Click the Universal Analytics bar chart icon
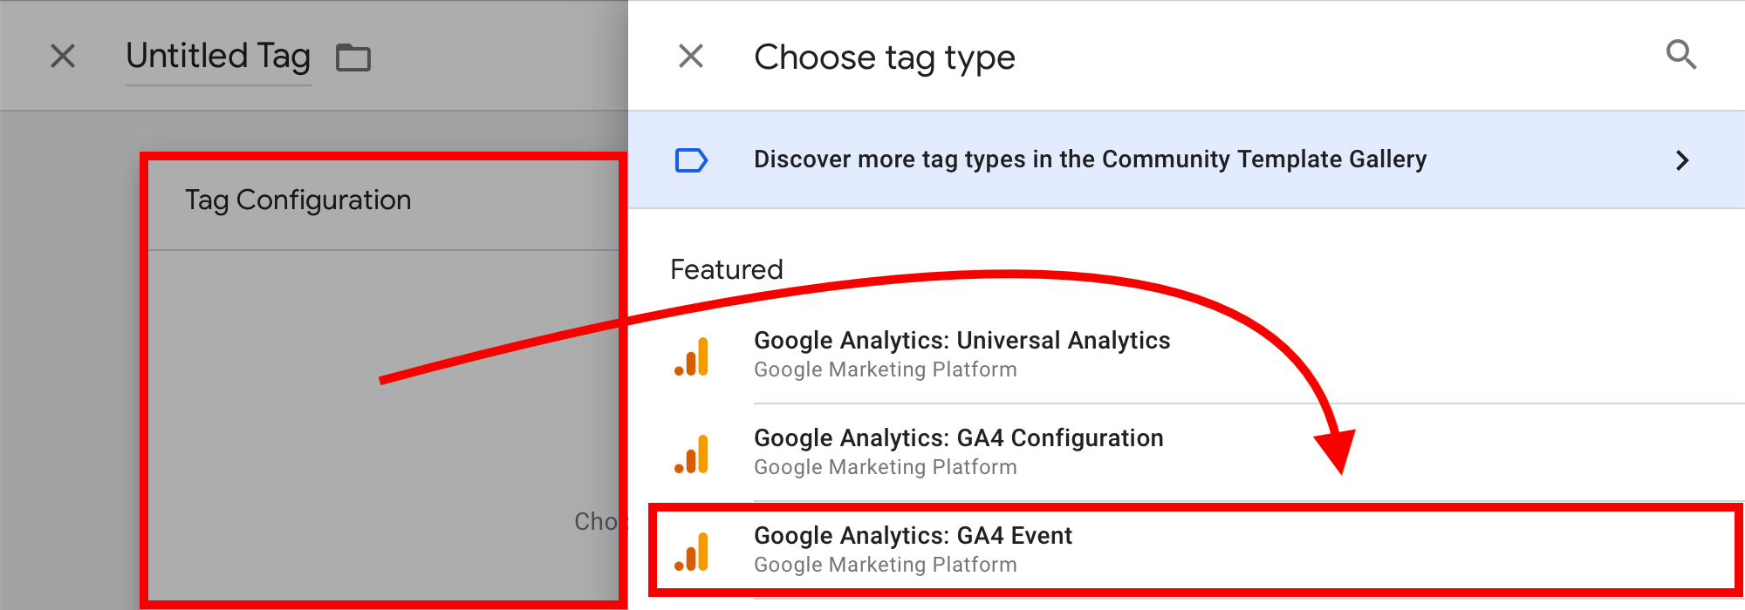1745x610 pixels. coord(692,356)
